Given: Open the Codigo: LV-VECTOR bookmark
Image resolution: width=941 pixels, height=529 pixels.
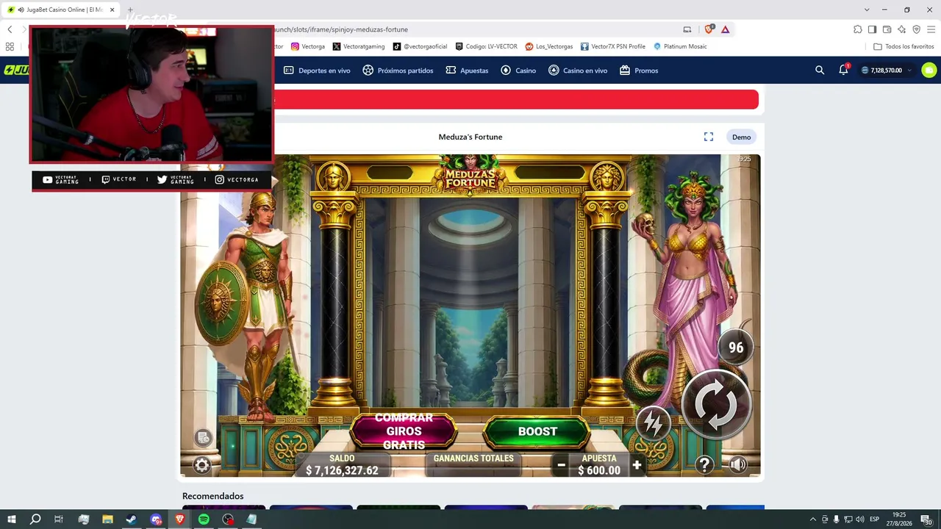Looking at the screenshot, I should tap(486, 46).
